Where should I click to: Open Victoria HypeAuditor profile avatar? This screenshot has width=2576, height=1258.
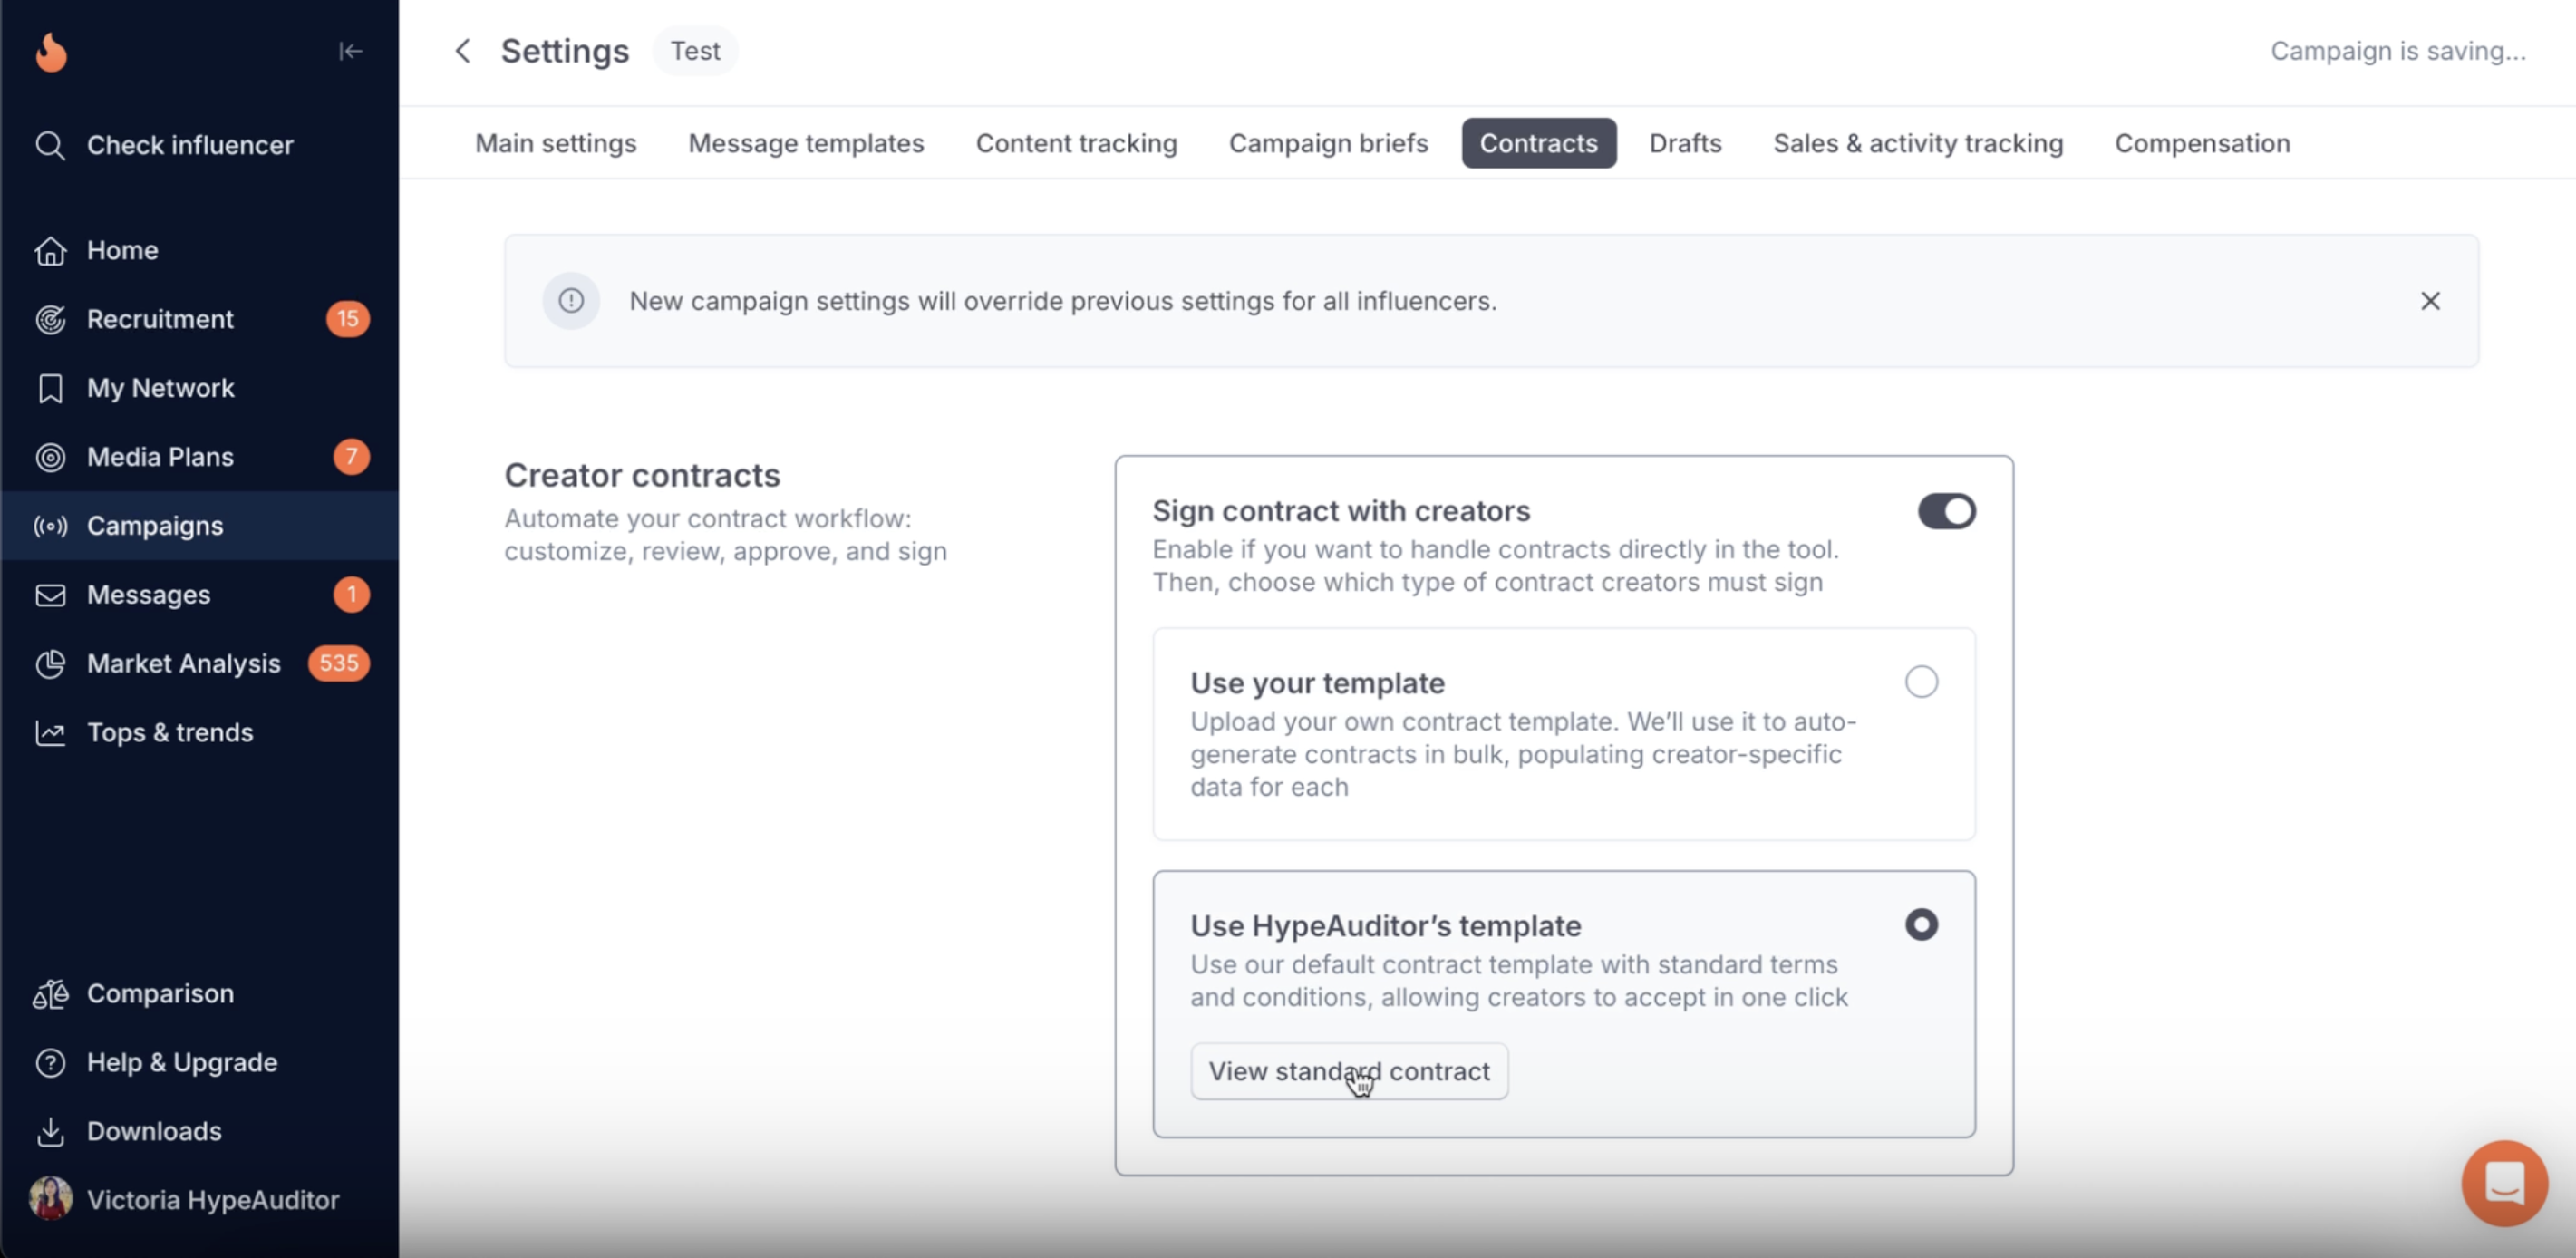[51, 1199]
